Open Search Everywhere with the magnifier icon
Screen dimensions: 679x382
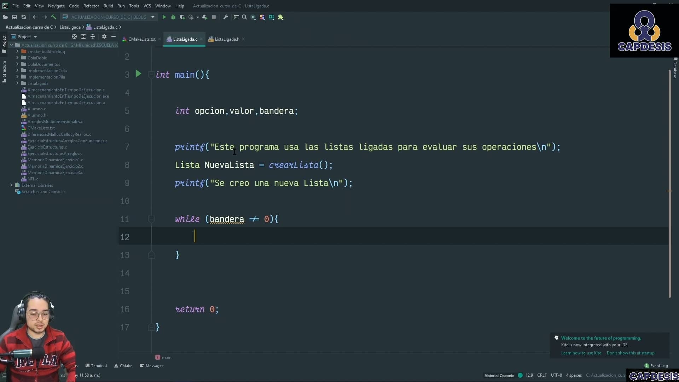[x=244, y=17]
